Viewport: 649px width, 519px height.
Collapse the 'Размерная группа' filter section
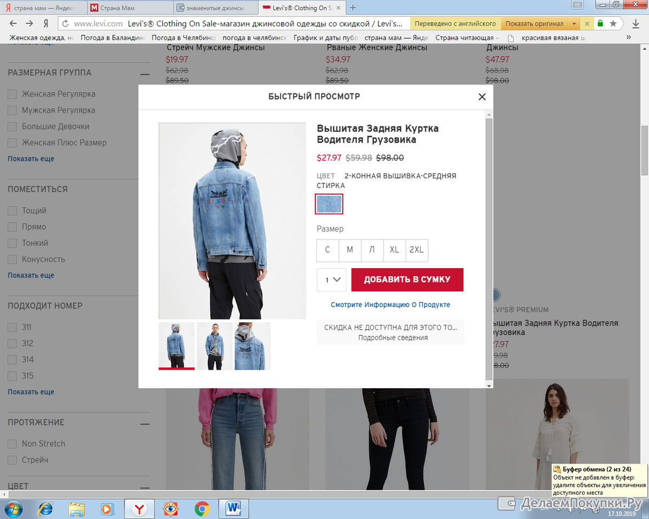click(x=144, y=74)
